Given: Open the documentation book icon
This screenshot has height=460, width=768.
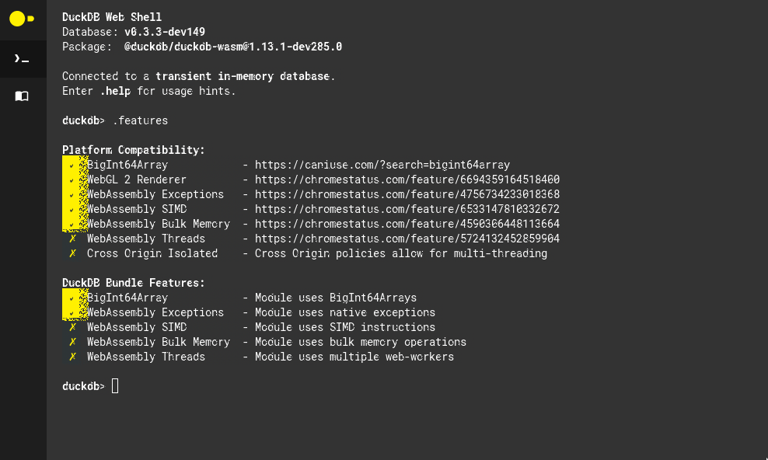Looking at the screenshot, I should point(23,96).
